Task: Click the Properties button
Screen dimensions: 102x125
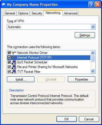Action: click(81, 79)
